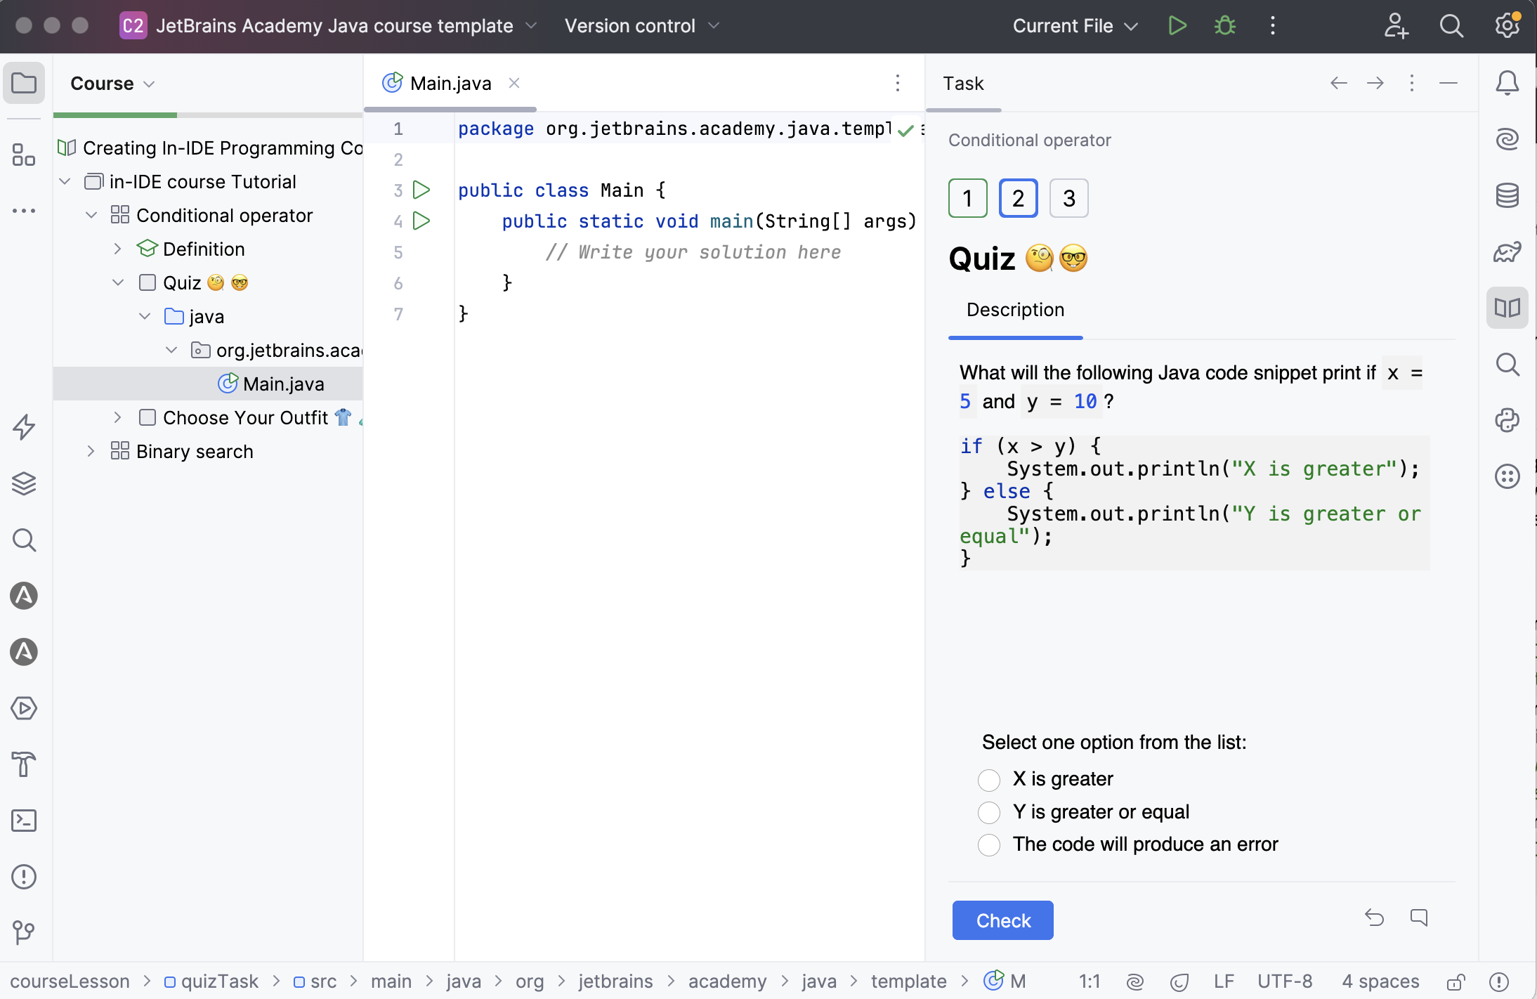
Task: Open the Version control dropdown
Action: [642, 26]
